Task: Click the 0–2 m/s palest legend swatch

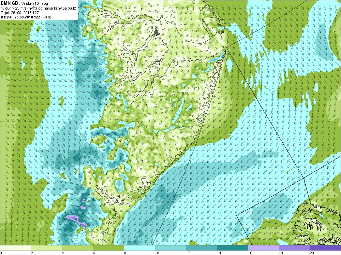Action: (15, 248)
